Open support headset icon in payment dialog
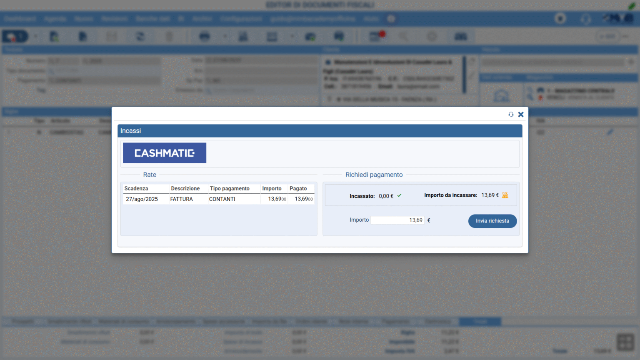640x360 pixels. tap(511, 114)
